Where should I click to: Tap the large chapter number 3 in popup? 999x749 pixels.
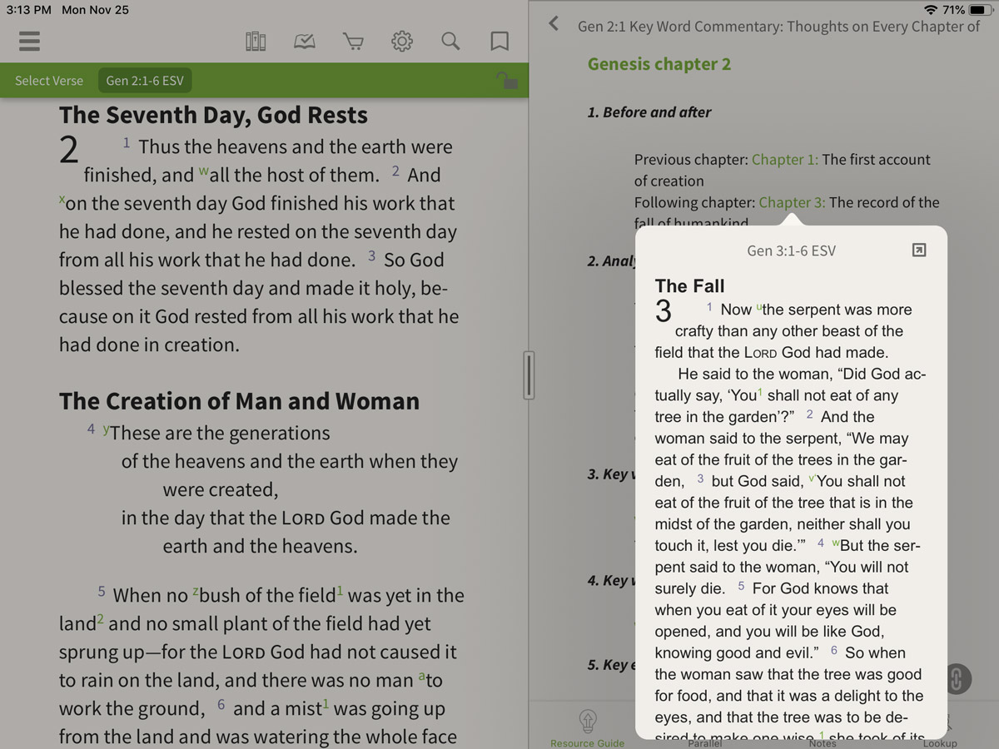(x=664, y=312)
